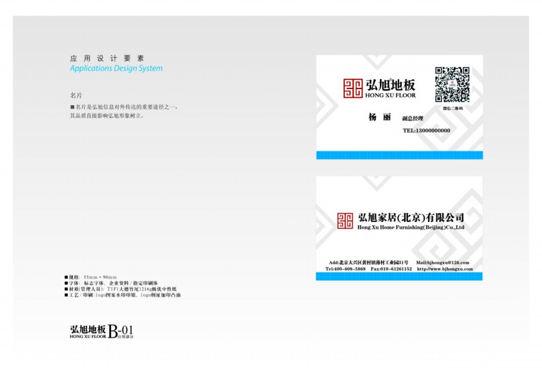Select the blue Applications Design System subtitle
Image resolution: width=542 pixels, height=374 pixels.
pyautogui.click(x=116, y=69)
